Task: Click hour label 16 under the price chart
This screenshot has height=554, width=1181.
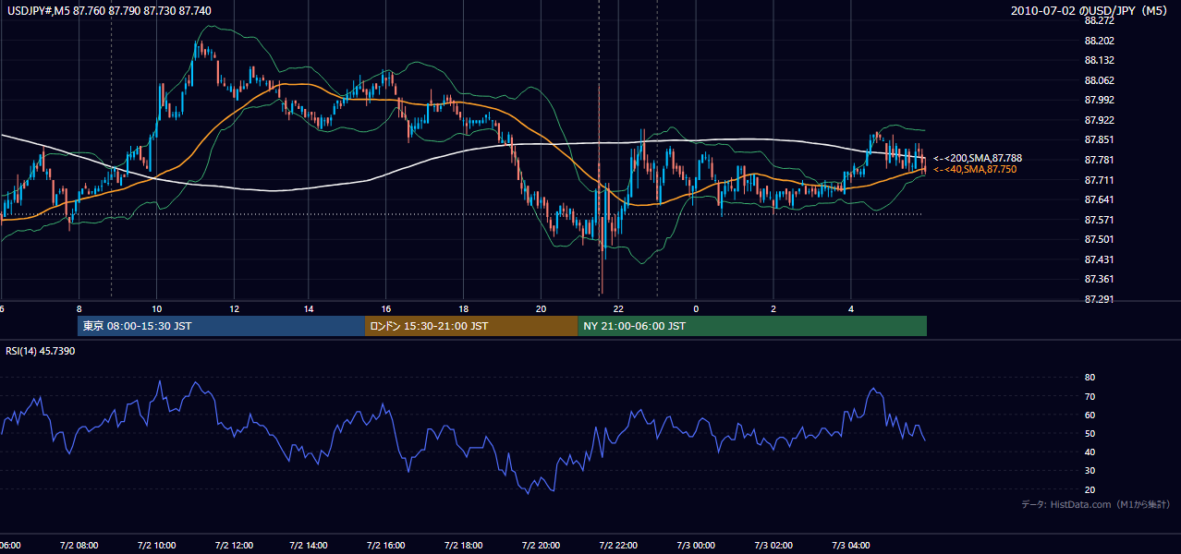Action: pyautogui.click(x=387, y=308)
